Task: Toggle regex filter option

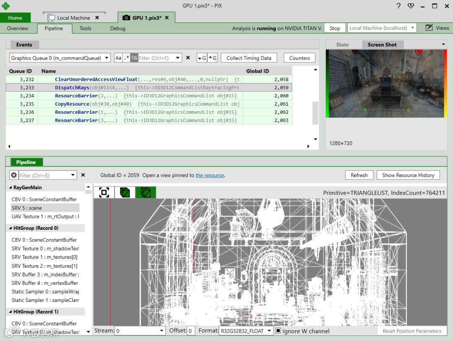Action: (x=126, y=58)
